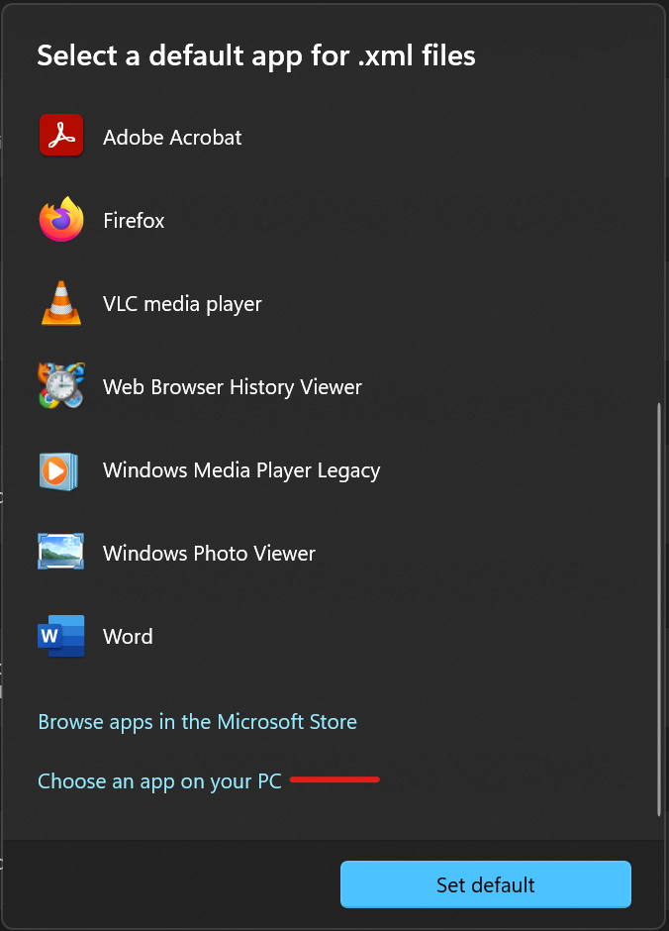The image size is (669, 931).
Task: Select the VLC orange traffic cone icon
Action: click(61, 303)
